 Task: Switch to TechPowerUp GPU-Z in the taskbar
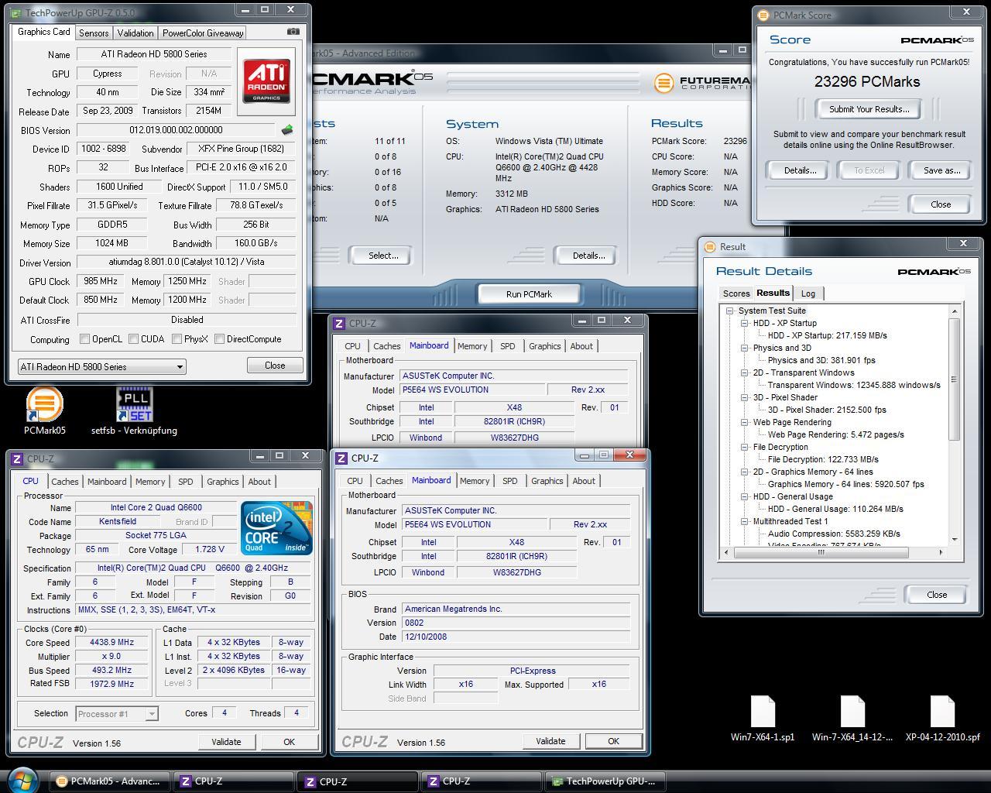pos(605,781)
